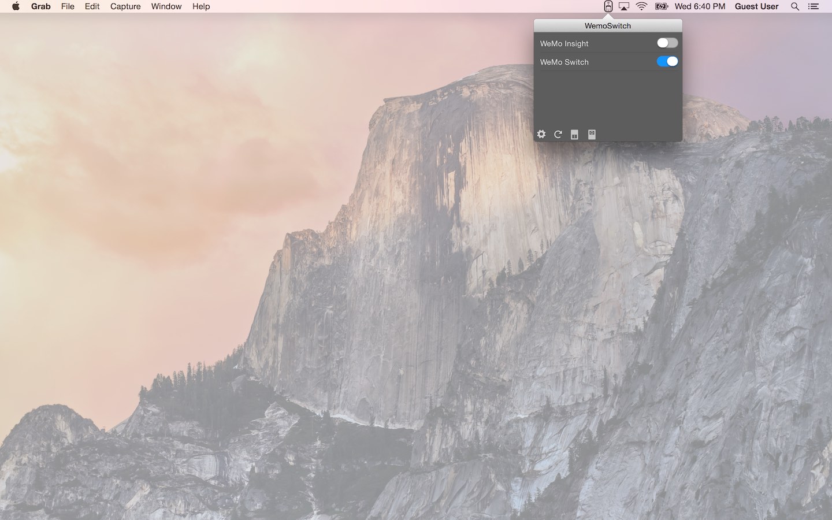Check battery status in menu bar
Viewport: 832px width, 520px height.
(662, 6)
